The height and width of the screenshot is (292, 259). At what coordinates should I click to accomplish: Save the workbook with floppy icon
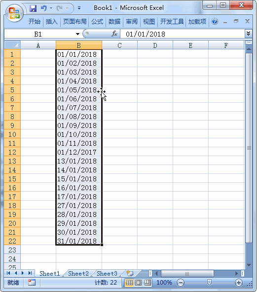tap(33, 8)
